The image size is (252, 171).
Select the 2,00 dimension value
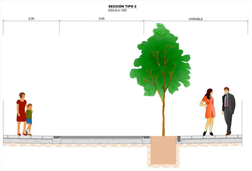click(31, 19)
